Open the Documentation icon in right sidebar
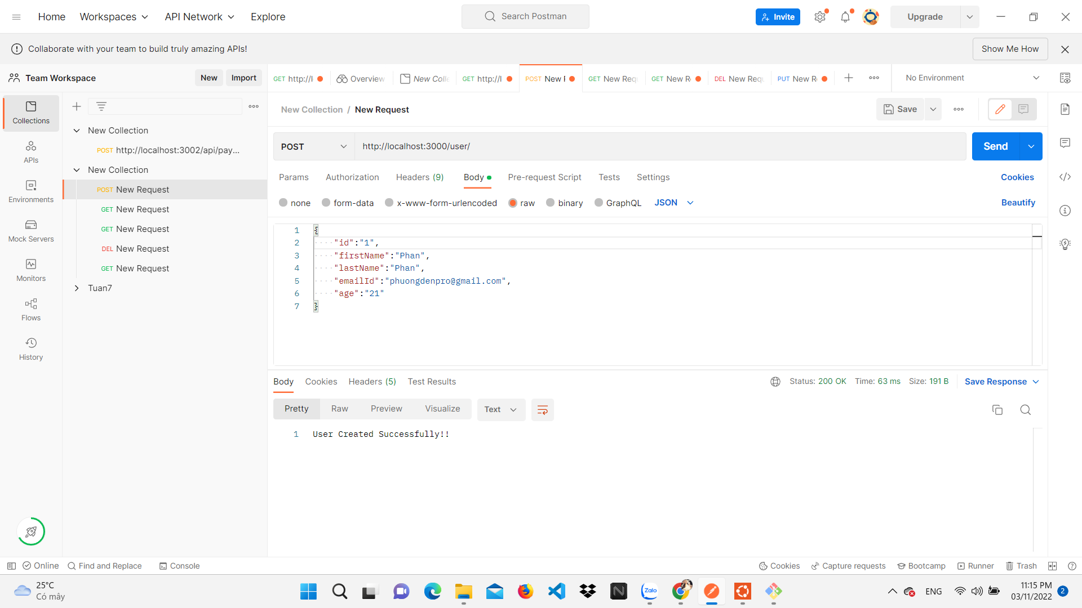 pos(1065,109)
